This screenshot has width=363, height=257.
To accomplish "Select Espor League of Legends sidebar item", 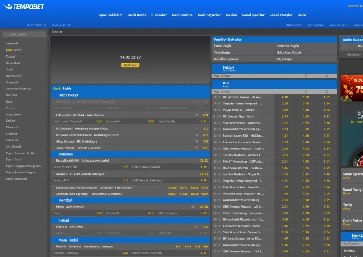I will coord(23,166).
